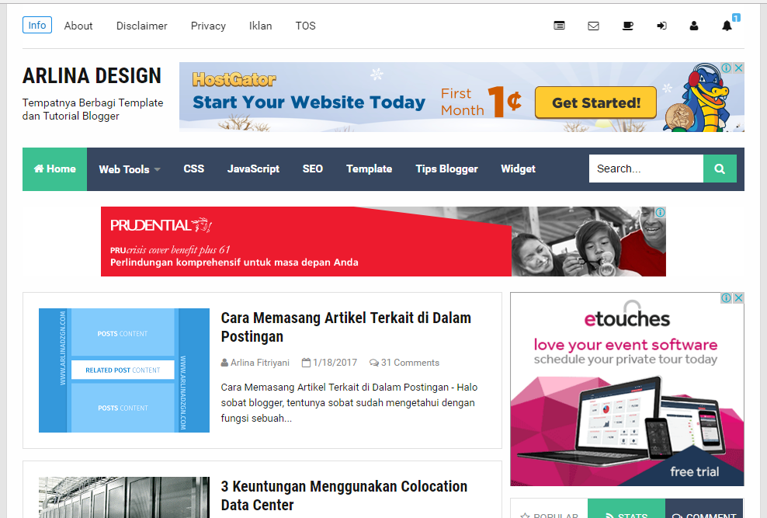767x518 pixels.
Task: Select the Info tab link
Action: click(x=37, y=26)
